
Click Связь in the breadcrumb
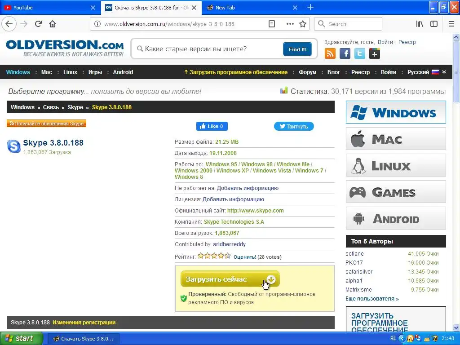point(51,107)
